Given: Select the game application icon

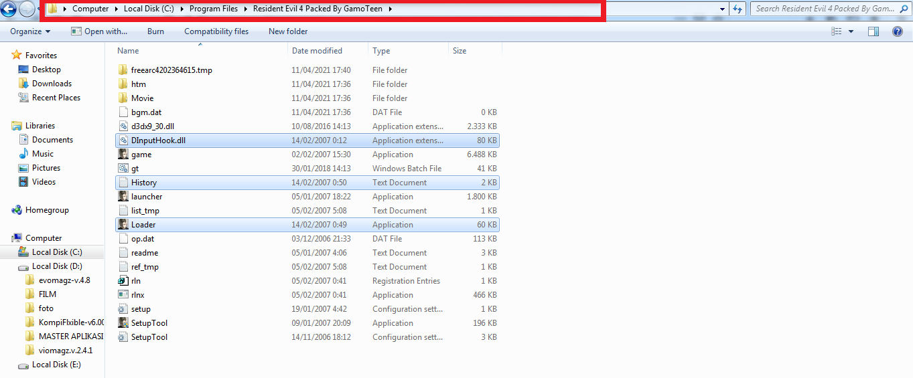Looking at the screenshot, I should (x=123, y=155).
